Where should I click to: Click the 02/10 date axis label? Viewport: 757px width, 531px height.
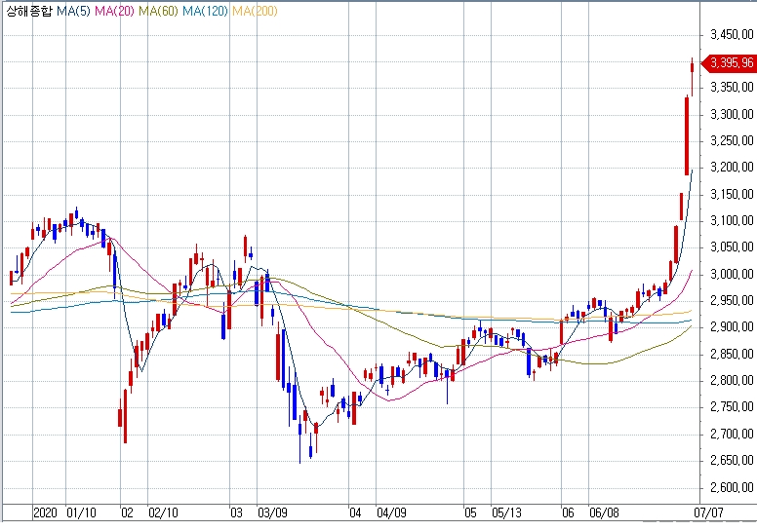(x=163, y=512)
